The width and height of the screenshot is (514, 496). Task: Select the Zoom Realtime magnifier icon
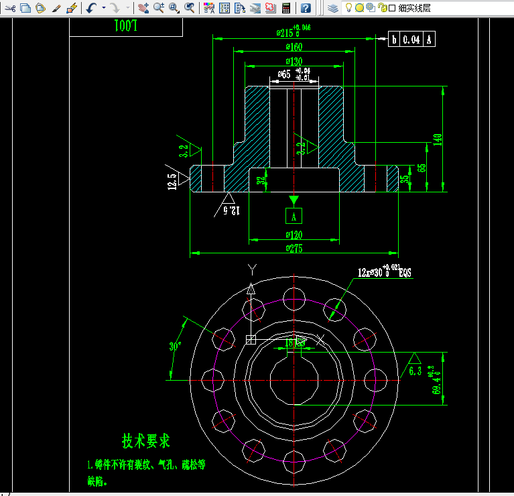(159, 8)
